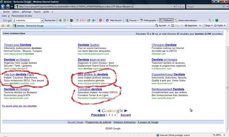Click the blank new tab button
229x137 pixels.
click(x=68, y=26)
